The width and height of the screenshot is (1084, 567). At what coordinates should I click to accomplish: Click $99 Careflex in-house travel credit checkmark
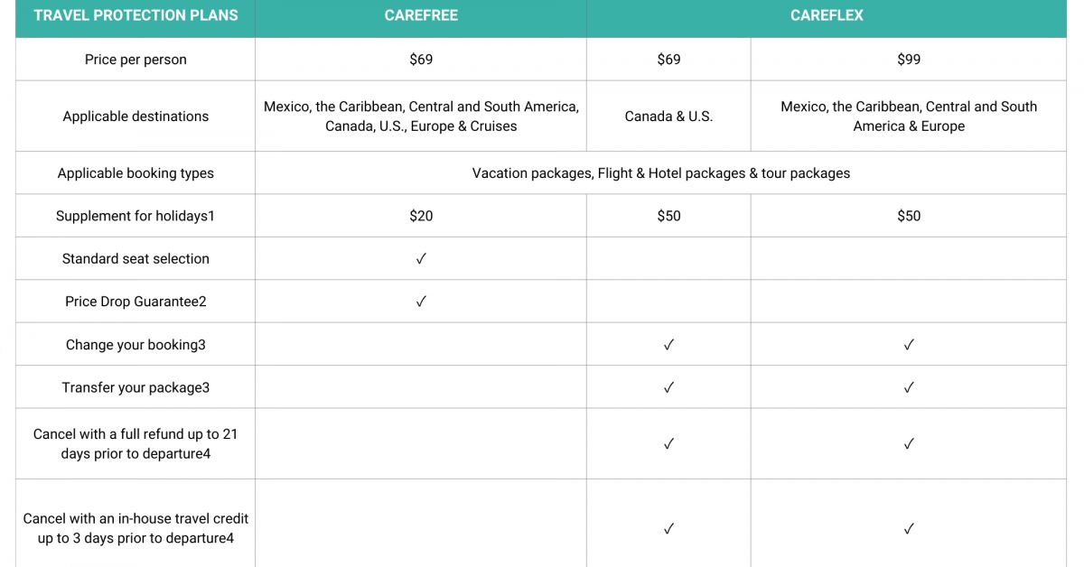909,529
